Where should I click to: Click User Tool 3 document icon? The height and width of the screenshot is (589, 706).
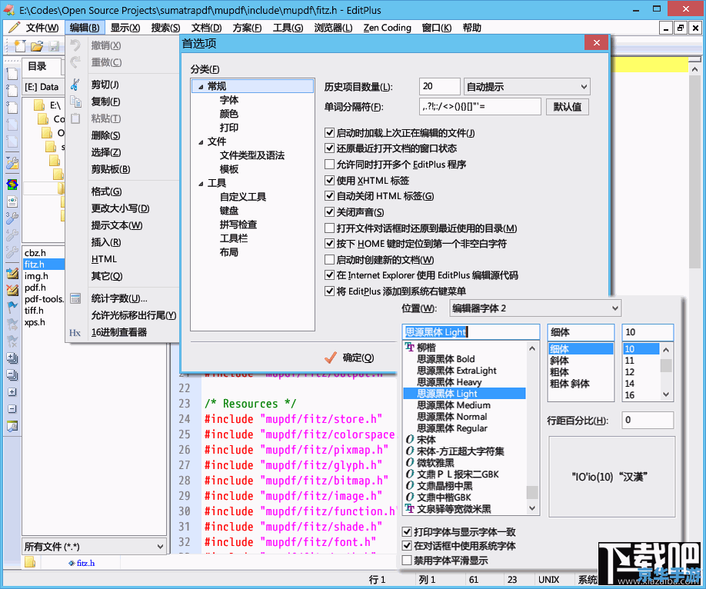click(12, 107)
